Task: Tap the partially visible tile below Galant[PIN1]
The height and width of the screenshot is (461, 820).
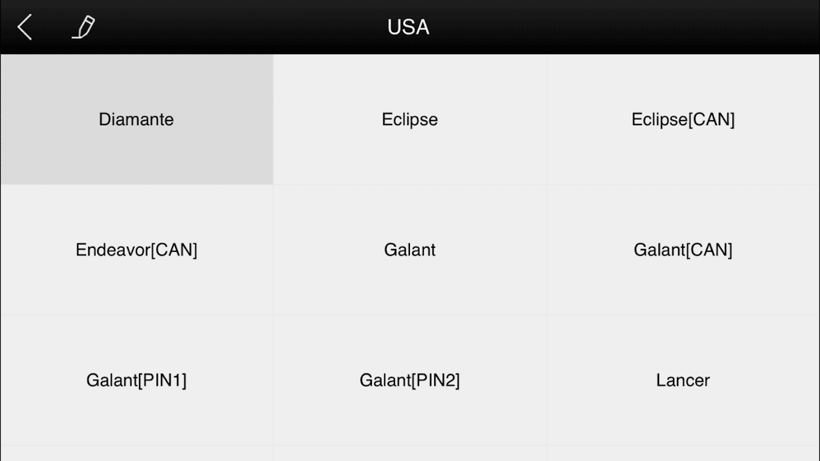Action: (137, 454)
